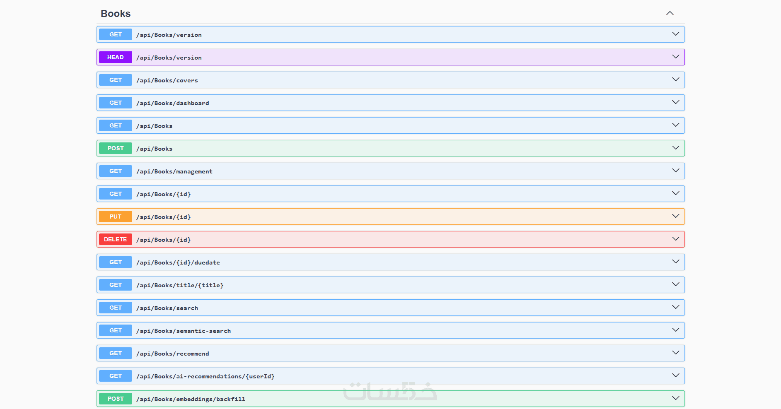Click GET badge for semantic-search

point(116,330)
